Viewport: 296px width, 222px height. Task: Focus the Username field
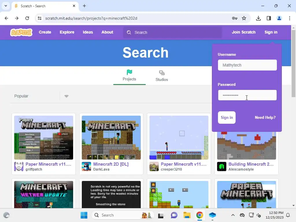pos(247,65)
